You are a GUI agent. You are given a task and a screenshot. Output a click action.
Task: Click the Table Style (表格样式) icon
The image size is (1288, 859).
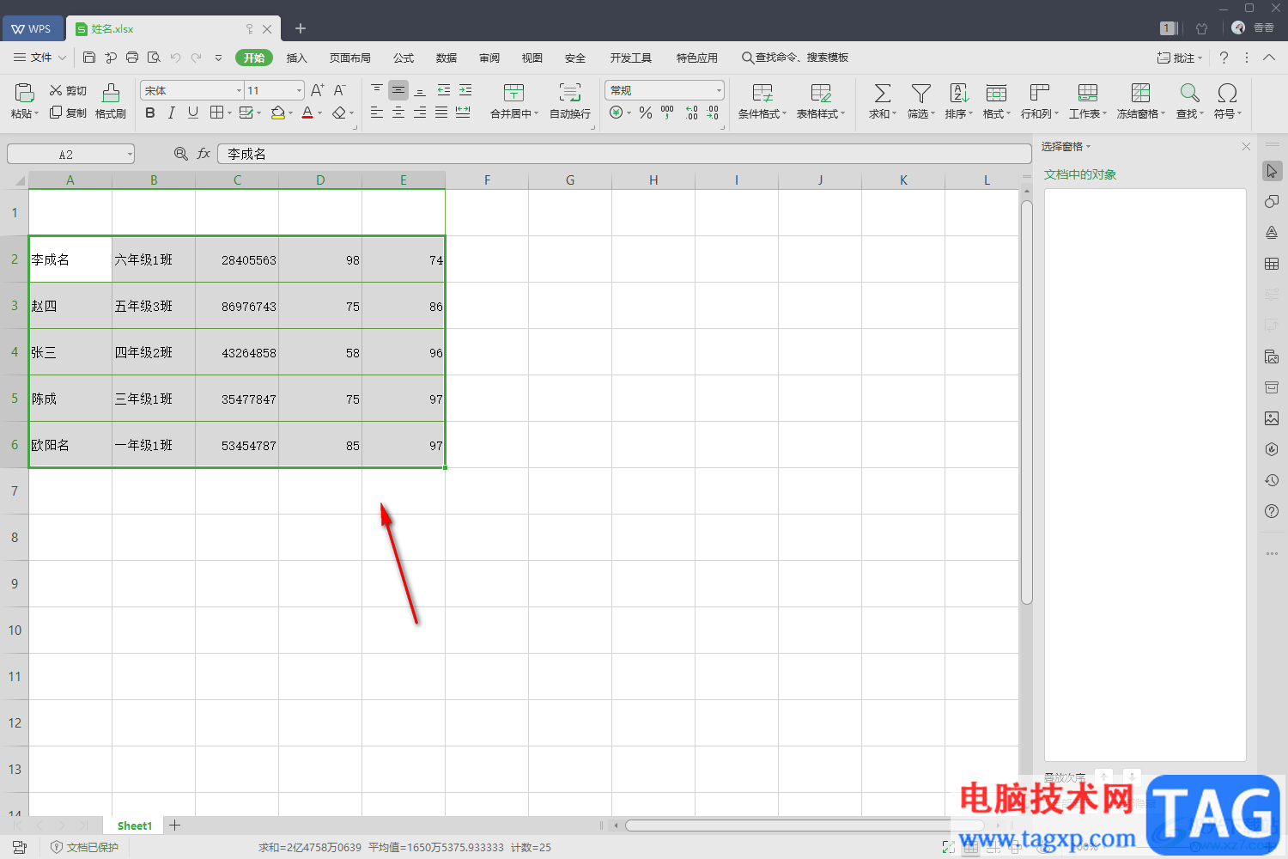coord(821,93)
